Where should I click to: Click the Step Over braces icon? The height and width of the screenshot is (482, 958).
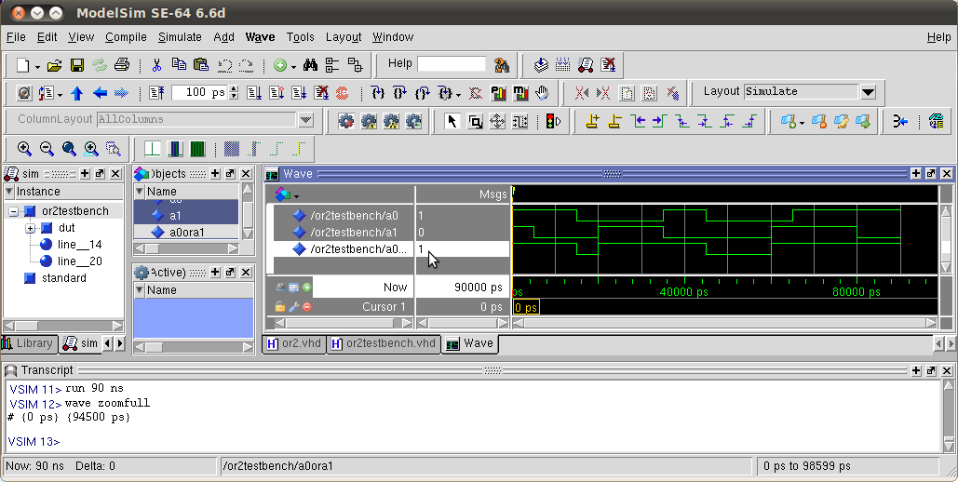point(399,93)
